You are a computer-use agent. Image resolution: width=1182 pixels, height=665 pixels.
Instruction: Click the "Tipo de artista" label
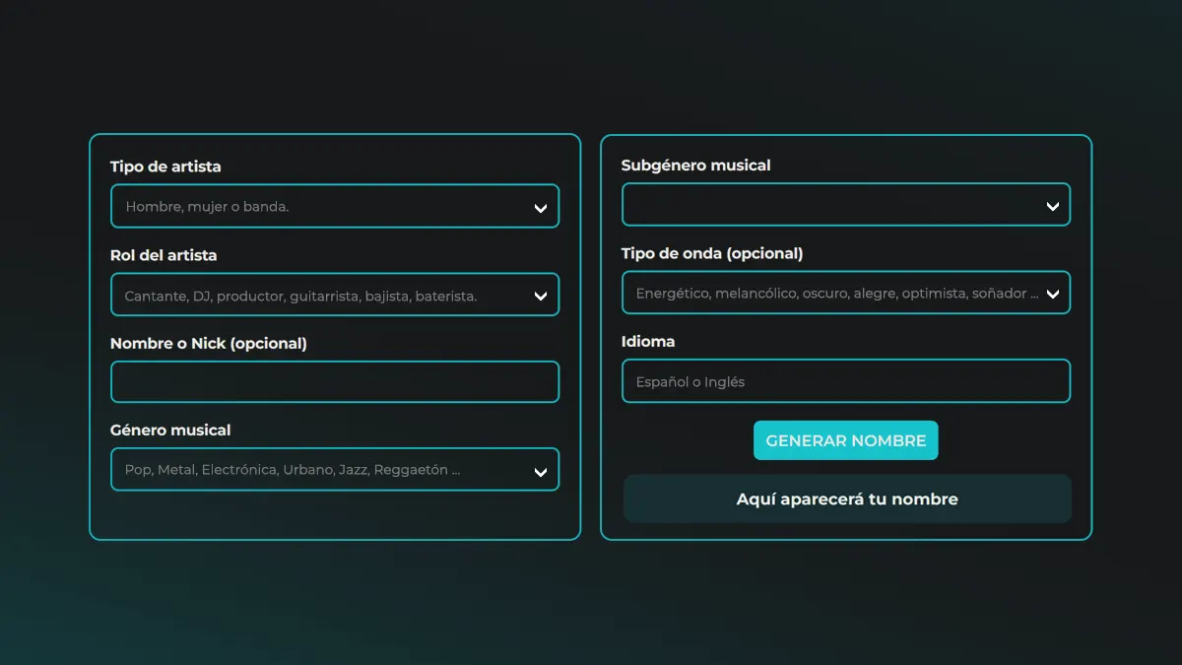click(x=165, y=166)
